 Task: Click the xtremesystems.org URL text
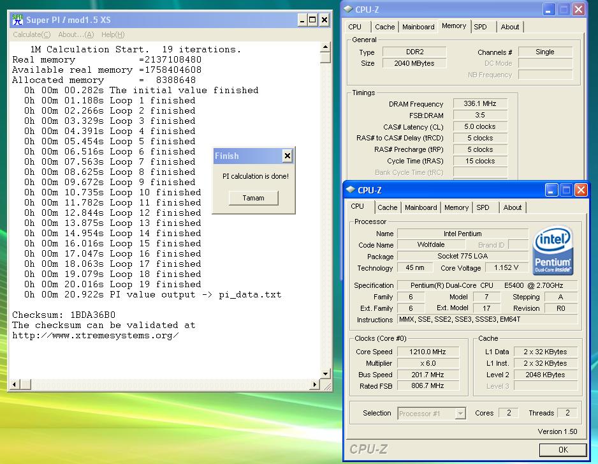tap(96, 336)
